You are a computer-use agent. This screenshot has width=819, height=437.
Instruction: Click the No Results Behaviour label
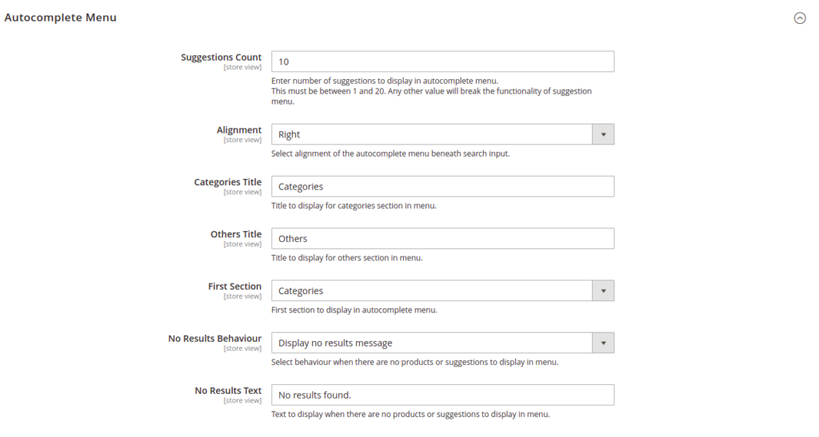(214, 339)
